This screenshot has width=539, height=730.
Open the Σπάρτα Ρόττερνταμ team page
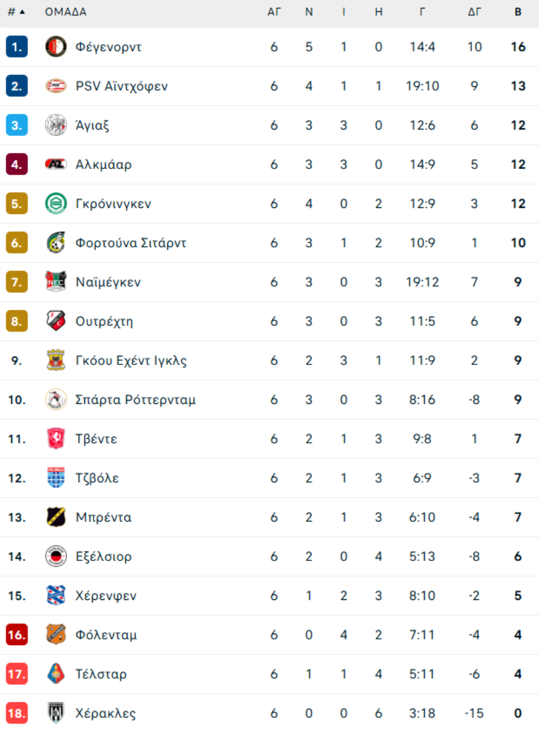[135, 400]
